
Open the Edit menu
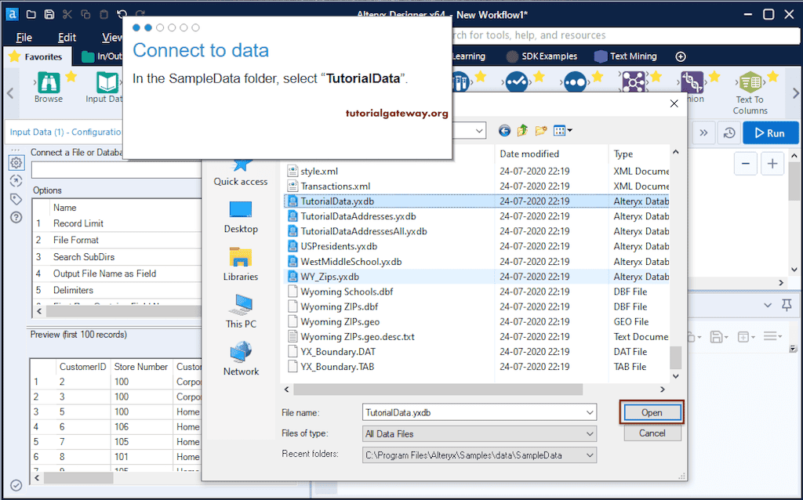click(x=67, y=37)
